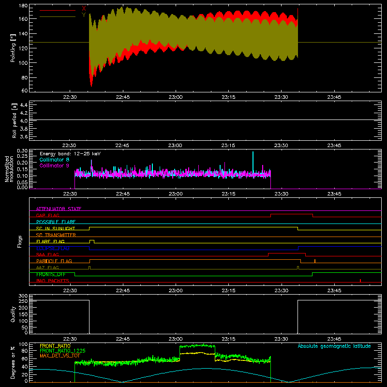Click the '300' quality axis value
Viewport: 387px width, 387px height.
[x=23, y=296]
